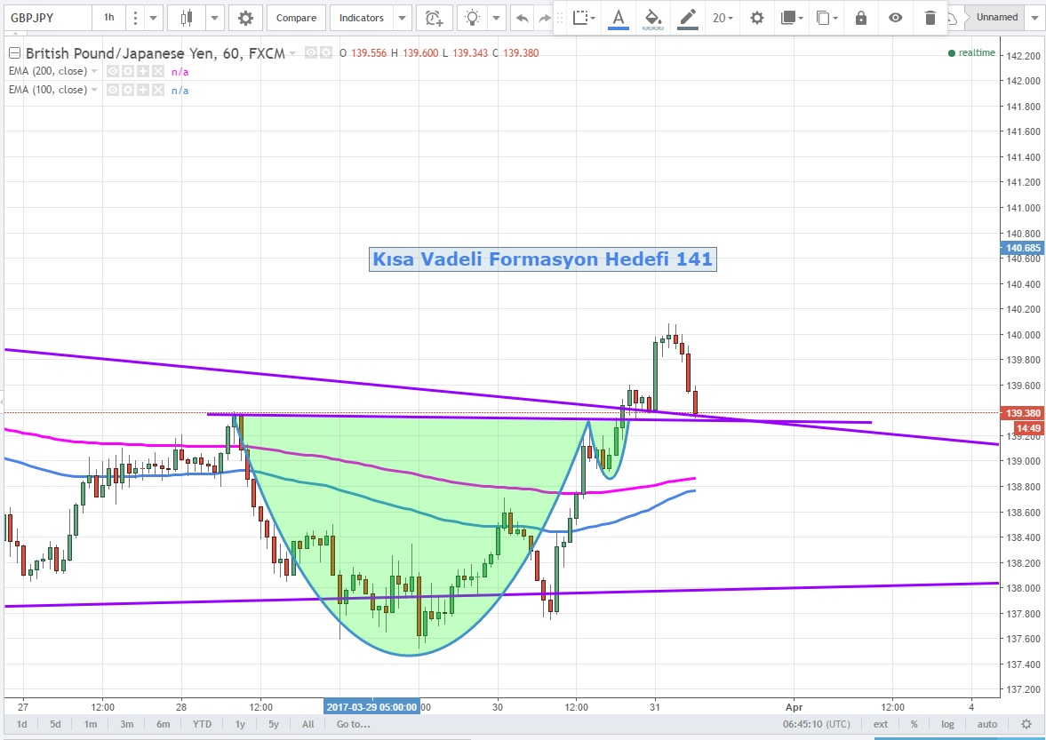Toggle log scale on price axis
Viewport: 1046px width, 740px height.
[948, 724]
